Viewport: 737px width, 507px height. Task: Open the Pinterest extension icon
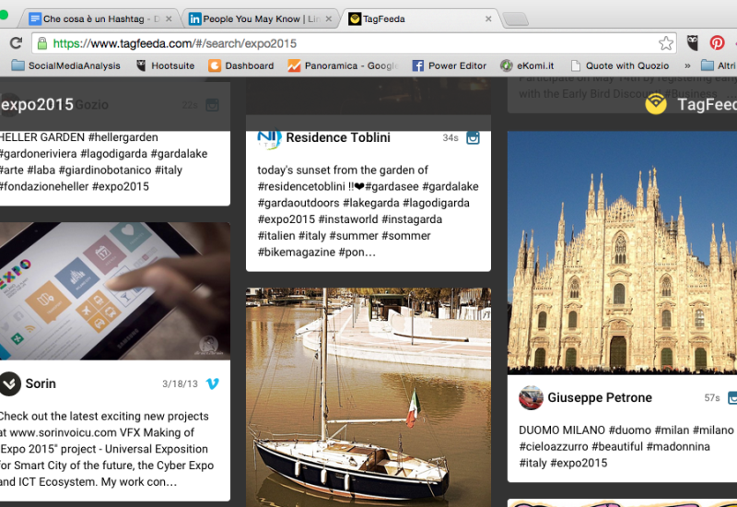pyautogui.click(x=717, y=42)
